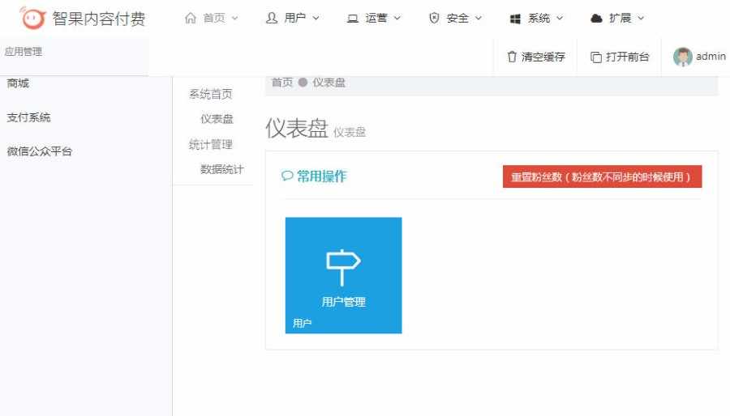
Task: Click the home icon beside 首页
Action: tap(191, 18)
